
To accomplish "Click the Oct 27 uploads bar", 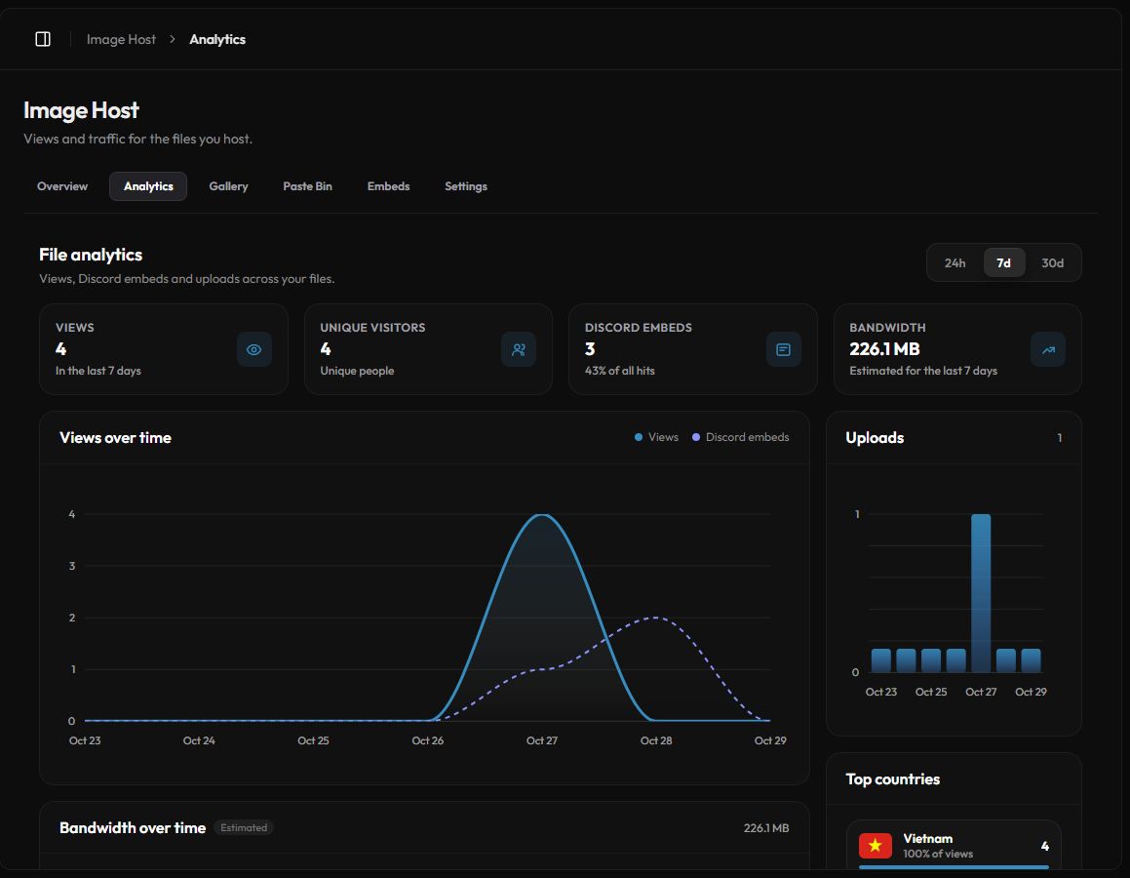I will [980, 592].
